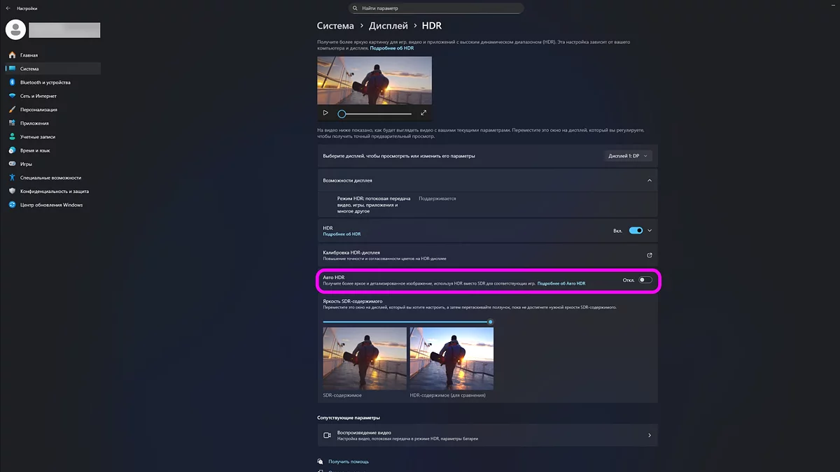The image size is (840, 472).
Task: Expand the preview video to full screen
Action: pyautogui.click(x=423, y=113)
